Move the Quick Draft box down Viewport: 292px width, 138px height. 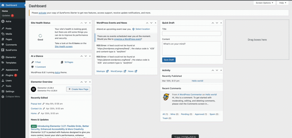217,23
